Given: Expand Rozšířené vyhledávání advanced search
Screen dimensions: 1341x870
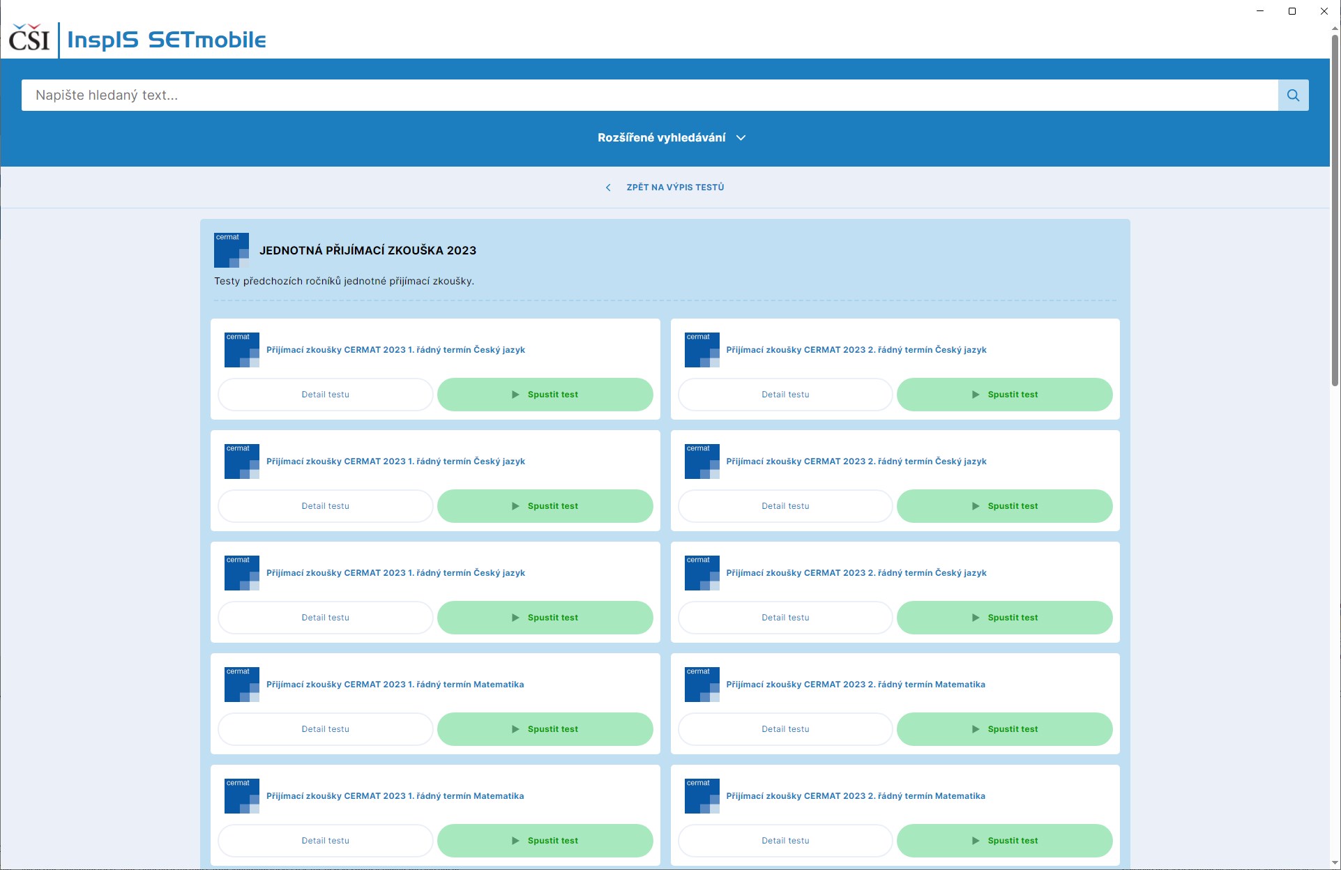Looking at the screenshot, I should [x=661, y=138].
